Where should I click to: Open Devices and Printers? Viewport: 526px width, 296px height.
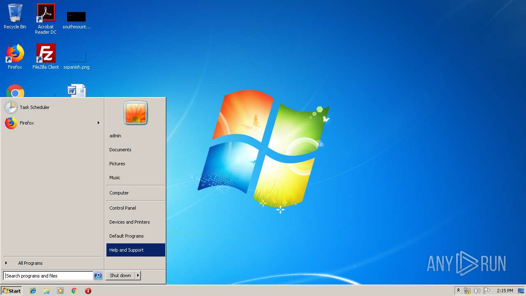(136, 222)
